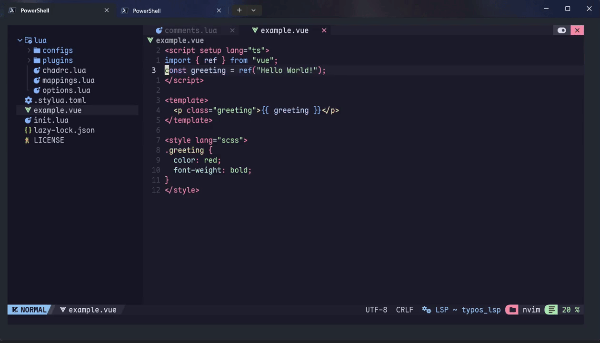Click the green lines icon near scroll percentage
600x343 pixels.
pos(551,310)
